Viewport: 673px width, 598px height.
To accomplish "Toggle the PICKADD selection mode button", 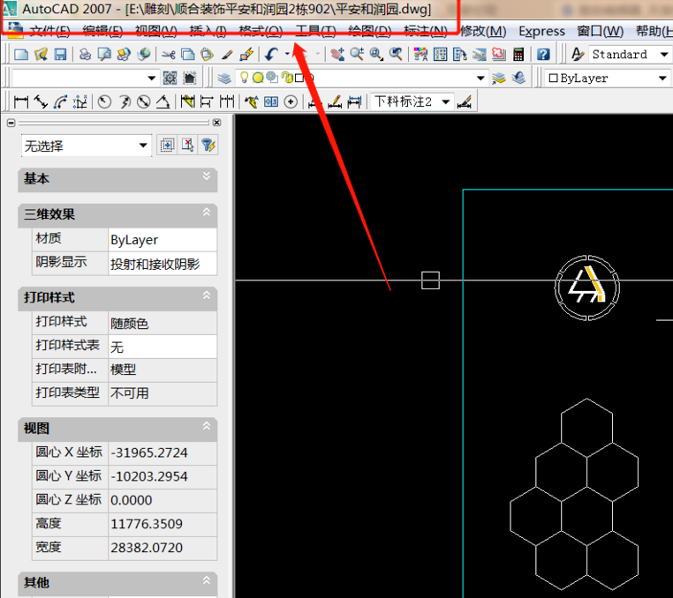I will 167,146.
